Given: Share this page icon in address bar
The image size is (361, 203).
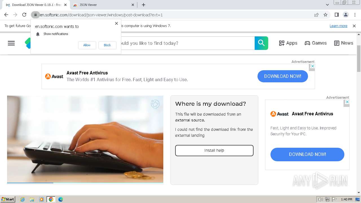Looking at the screenshot, I should 316,15.
